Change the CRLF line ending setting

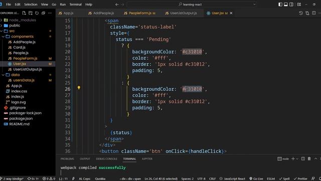(212, 179)
